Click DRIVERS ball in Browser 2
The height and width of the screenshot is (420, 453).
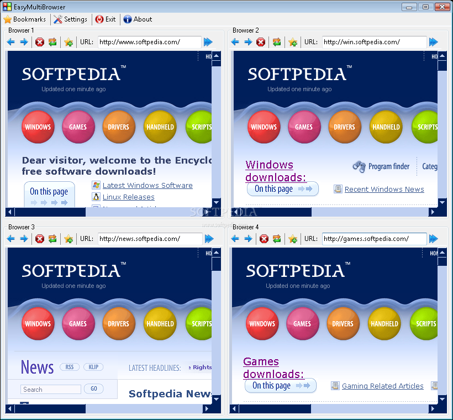[344, 127]
